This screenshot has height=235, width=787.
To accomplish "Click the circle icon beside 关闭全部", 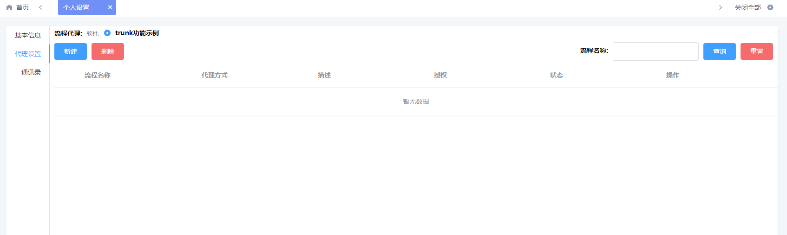I will (x=770, y=7).
